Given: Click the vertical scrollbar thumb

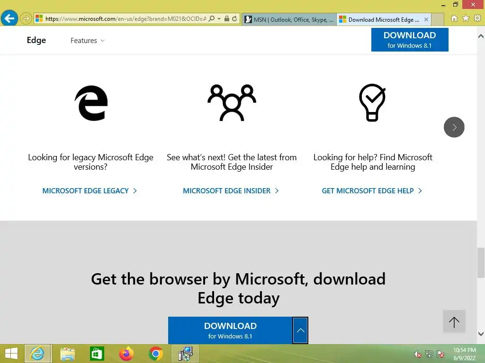Looking at the screenshot, I should click(481, 263).
